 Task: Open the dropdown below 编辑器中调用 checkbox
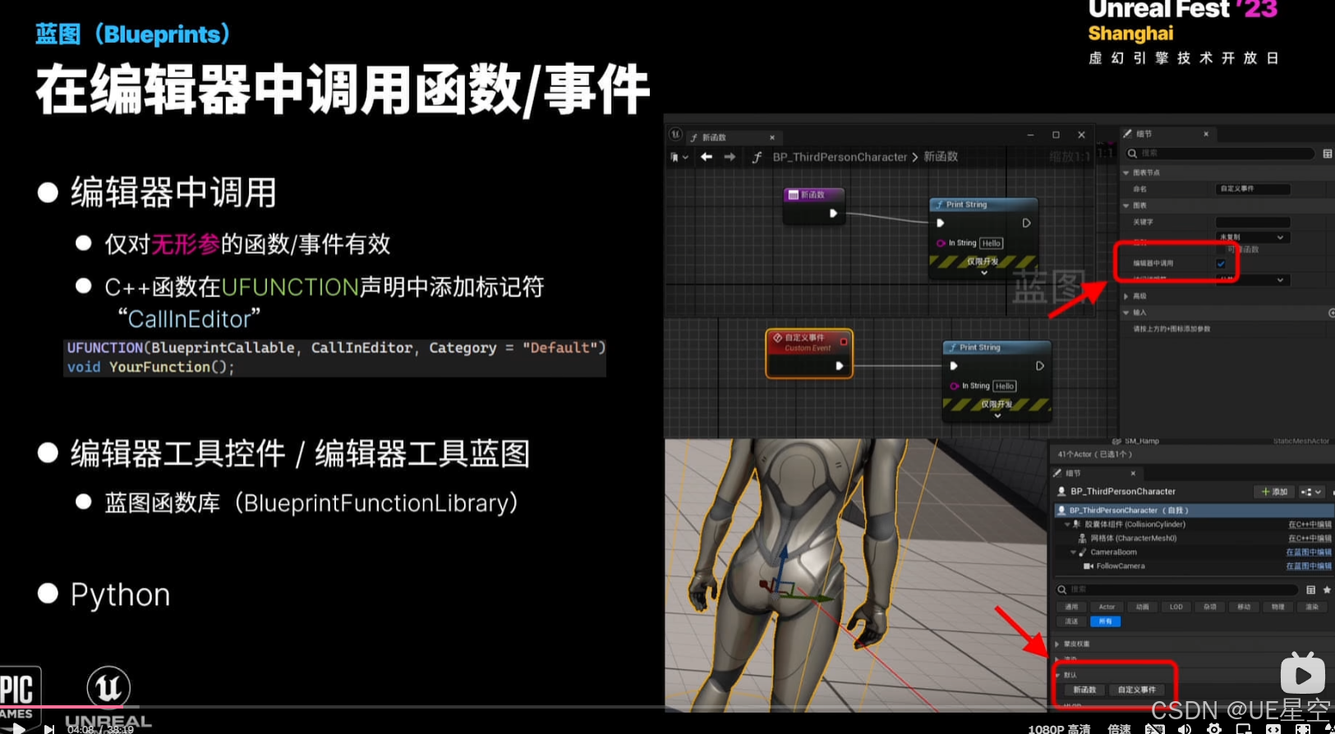tap(1253, 280)
